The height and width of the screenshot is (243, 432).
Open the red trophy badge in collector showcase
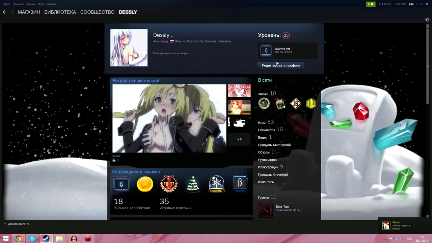coord(169,184)
